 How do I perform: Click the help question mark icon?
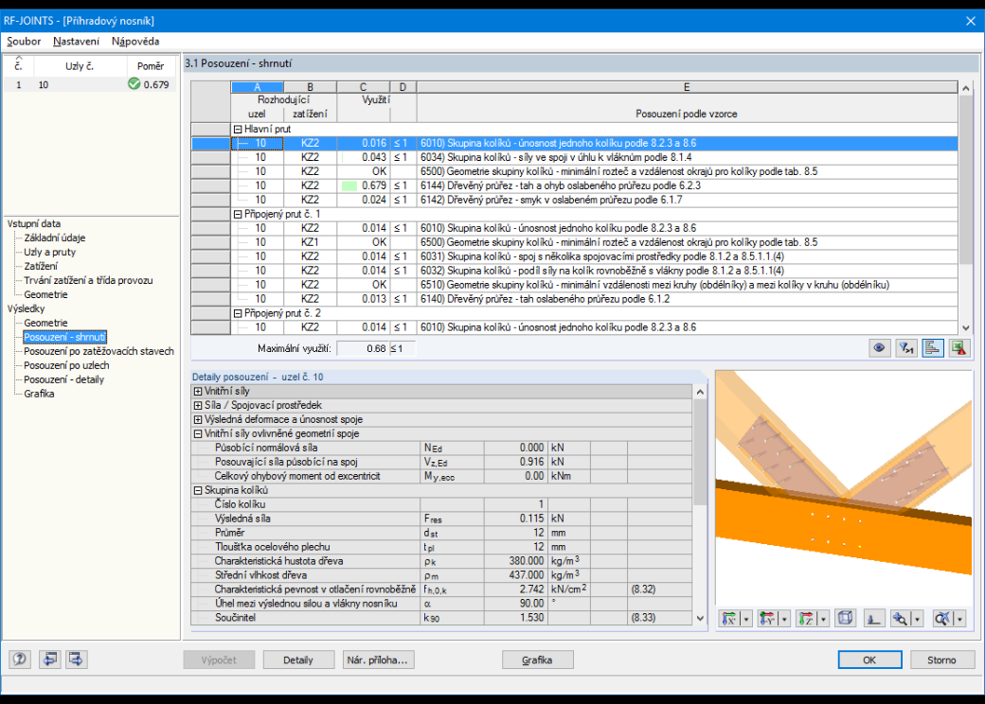click(x=20, y=660)
